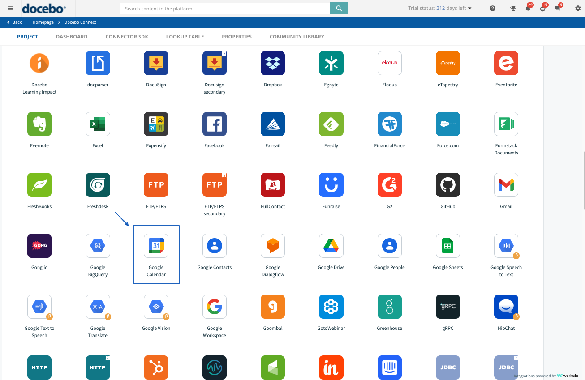Switch to the Dashboard tab
The width and height of the screenshot is (585, 380).
click(72, 37)
